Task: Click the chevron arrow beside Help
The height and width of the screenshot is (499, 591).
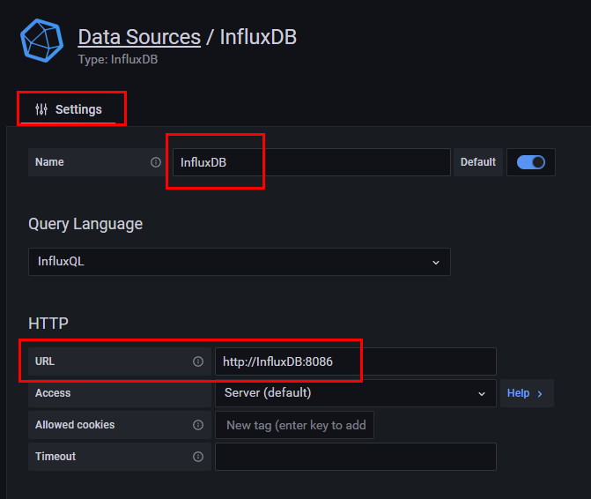Action: [540, 393]
